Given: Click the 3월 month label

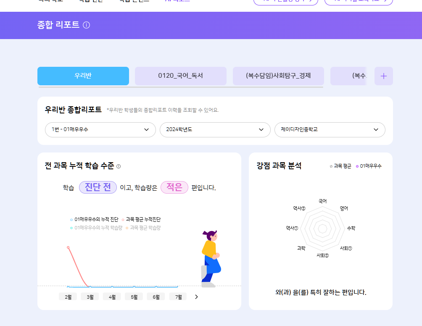Looking at the screenshot, I should click(90, 297).
